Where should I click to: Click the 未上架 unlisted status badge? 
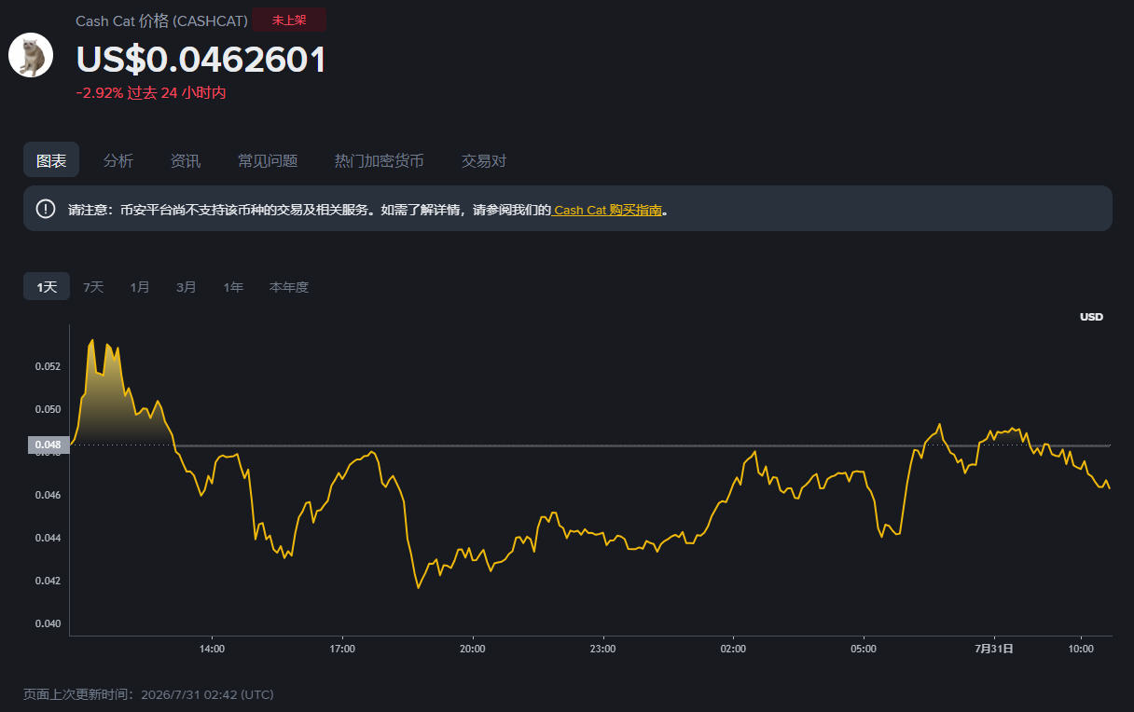tap(289, 21)
